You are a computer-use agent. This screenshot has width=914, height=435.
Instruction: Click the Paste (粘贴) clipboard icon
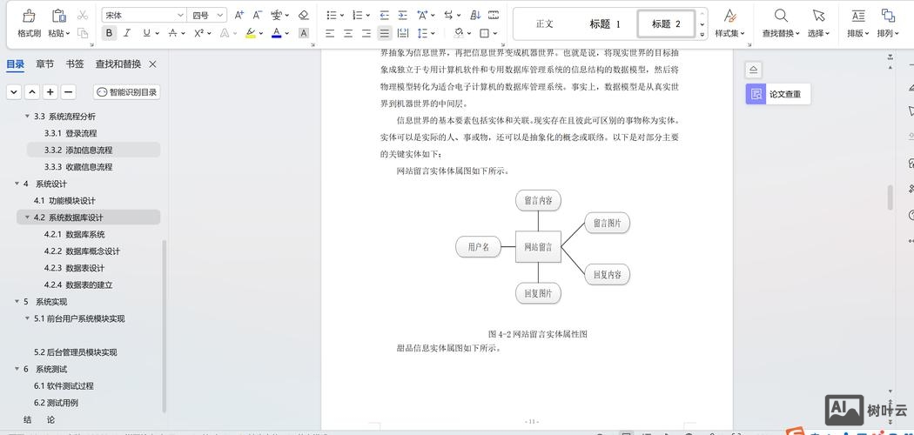point(58,16)
